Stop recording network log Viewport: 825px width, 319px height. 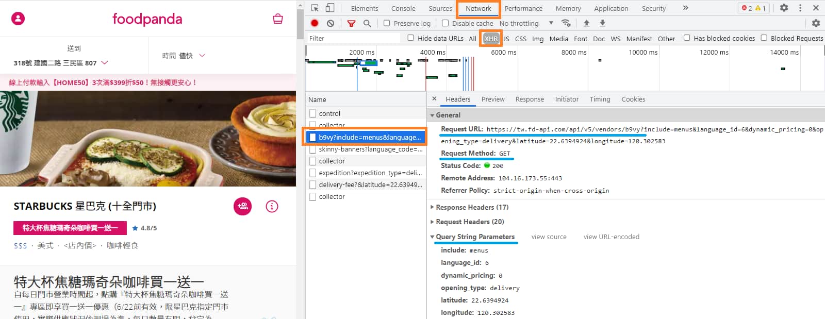315,23
